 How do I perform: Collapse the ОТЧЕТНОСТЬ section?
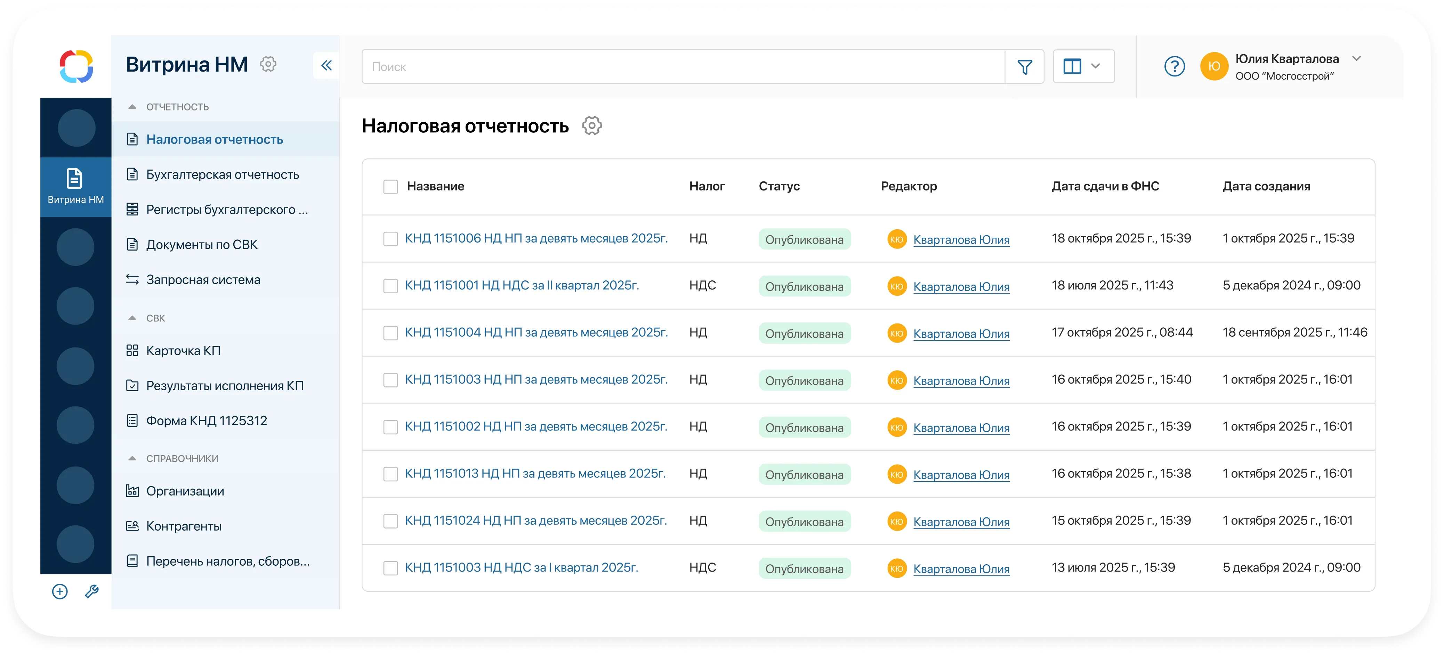point(133,106)
